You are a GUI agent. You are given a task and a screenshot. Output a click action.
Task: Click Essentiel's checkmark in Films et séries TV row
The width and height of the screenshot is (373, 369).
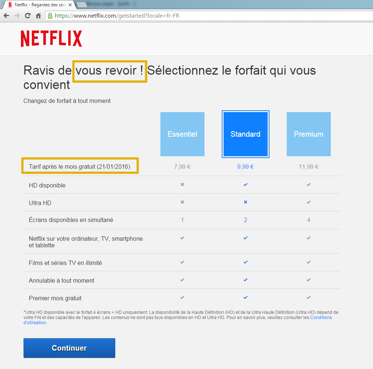182,262
